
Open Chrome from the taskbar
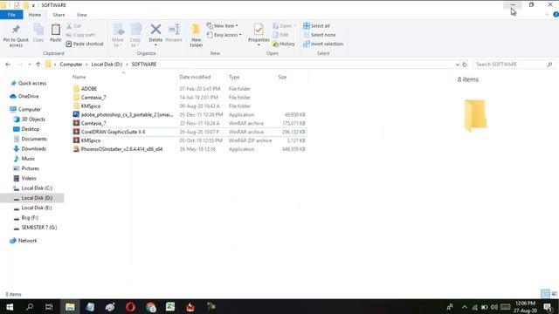coord(150,307)
